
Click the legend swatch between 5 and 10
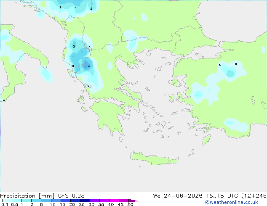point(46,201)
